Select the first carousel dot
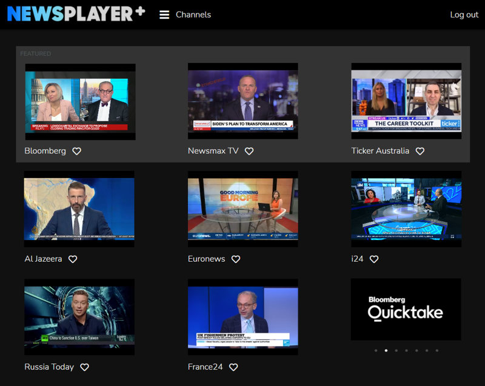 376,350
